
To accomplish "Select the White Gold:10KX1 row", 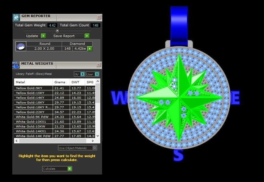I will pos(55,122).
